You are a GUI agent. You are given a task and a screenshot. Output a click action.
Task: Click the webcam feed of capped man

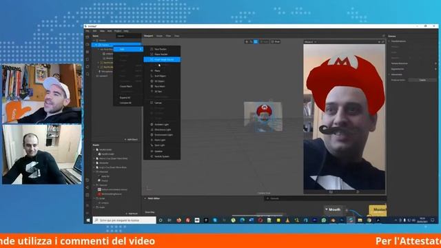(x=42, y=94)
